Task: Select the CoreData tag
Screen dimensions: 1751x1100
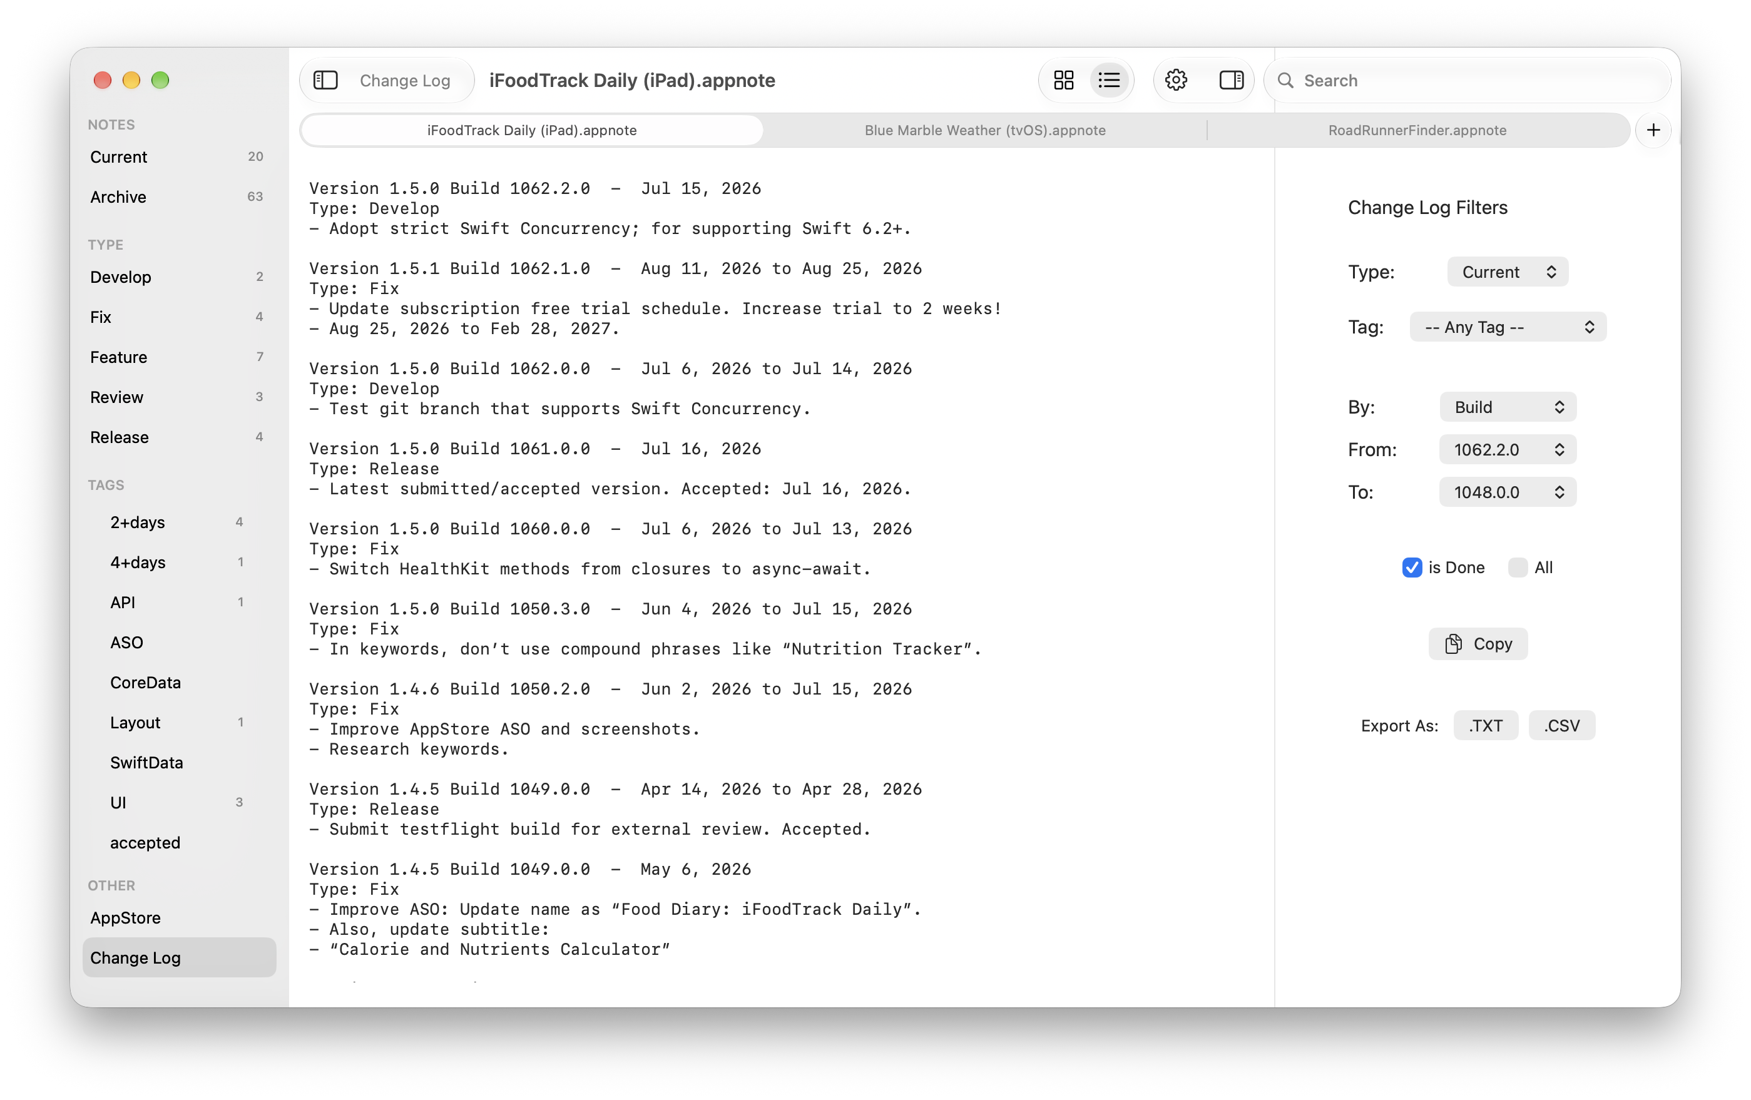Action: [179, 682]
